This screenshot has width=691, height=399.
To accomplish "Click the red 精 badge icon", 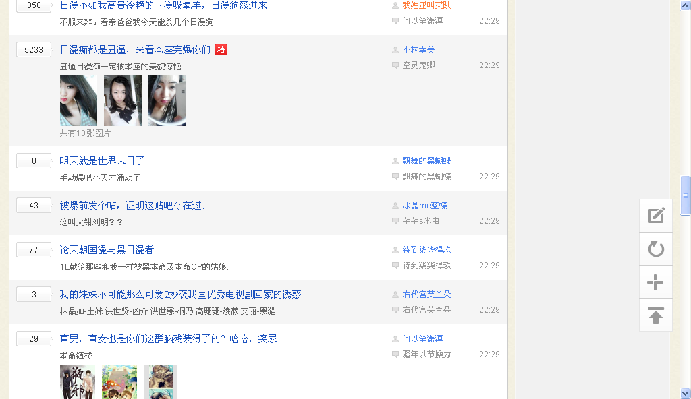I will pos(221,50).
